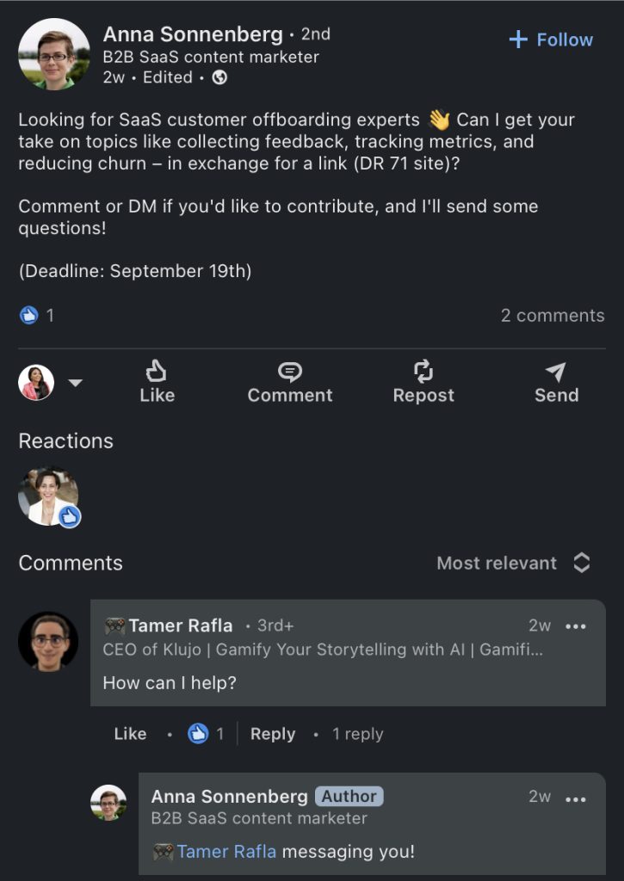Image resolution: width=624 pixels, height=881 pixels.
Task: Click the blue like reaction icon beside the post's reaction count
Action: 29,316
